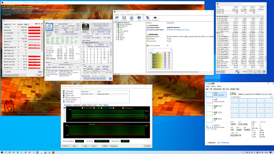Click the Clear button in AIDA64 stability test
Viewport: 274px width, 154px height.
(x=85, y=146)
